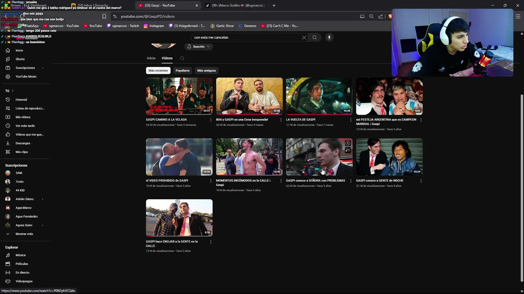Open Shorts in the sidebar
The image size is (524, 294).
tap(20, 59)
